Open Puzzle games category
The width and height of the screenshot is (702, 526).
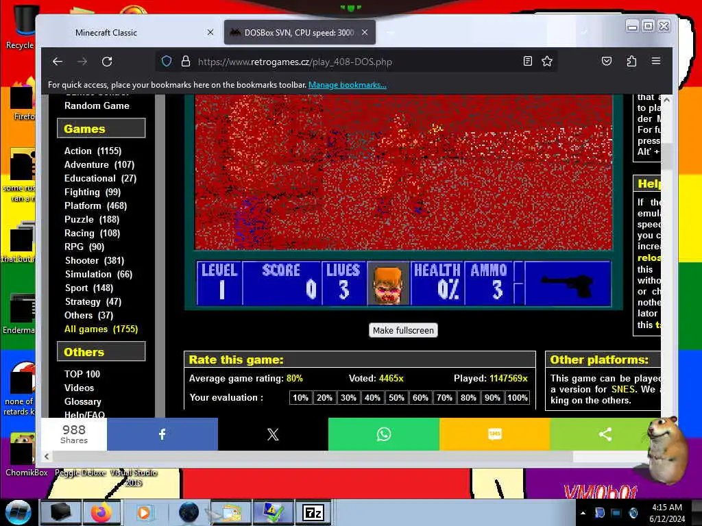pos(92,219)
